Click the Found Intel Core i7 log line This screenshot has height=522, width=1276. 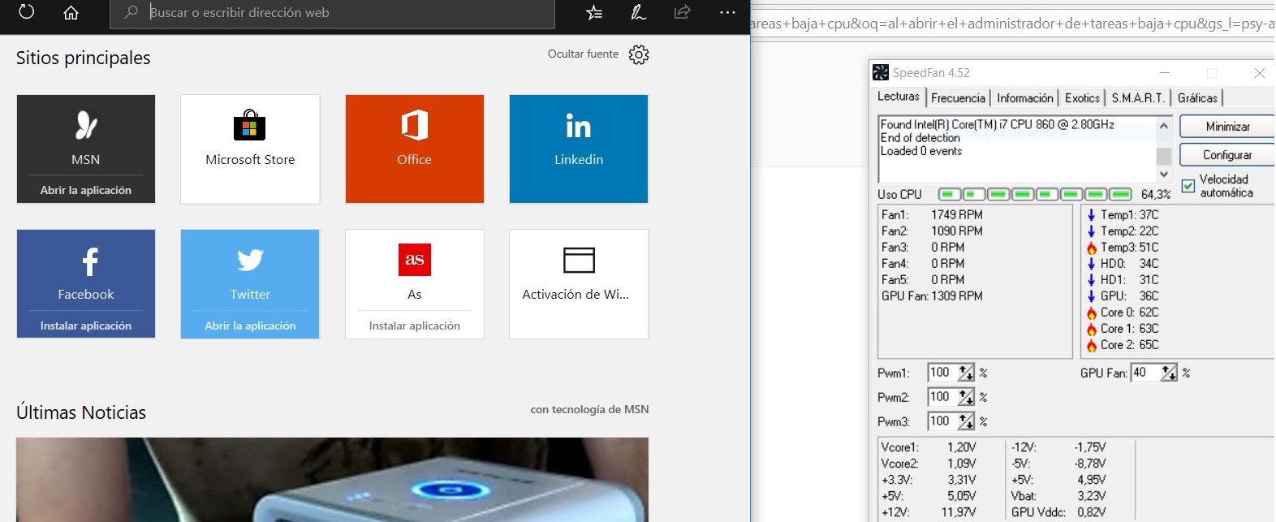point(998,124)
